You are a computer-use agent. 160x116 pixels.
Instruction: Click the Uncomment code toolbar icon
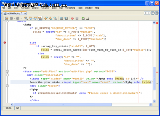88,19
